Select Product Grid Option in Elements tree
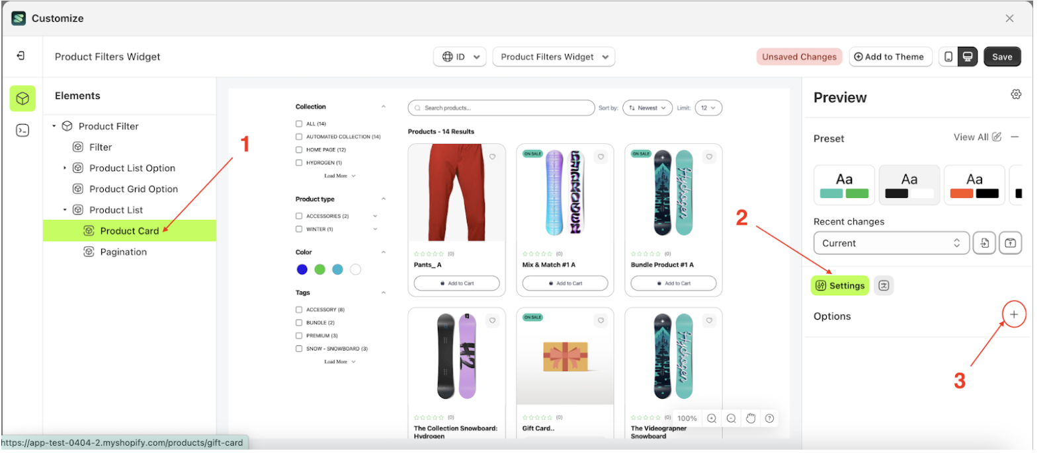1053x453 pixels. click(x=134, y=189)
